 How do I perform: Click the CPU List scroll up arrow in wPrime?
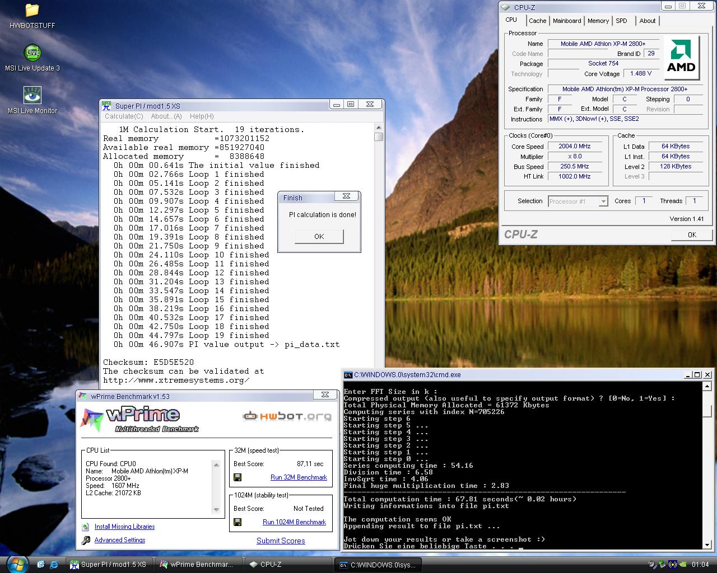click(x=216, y=464)
